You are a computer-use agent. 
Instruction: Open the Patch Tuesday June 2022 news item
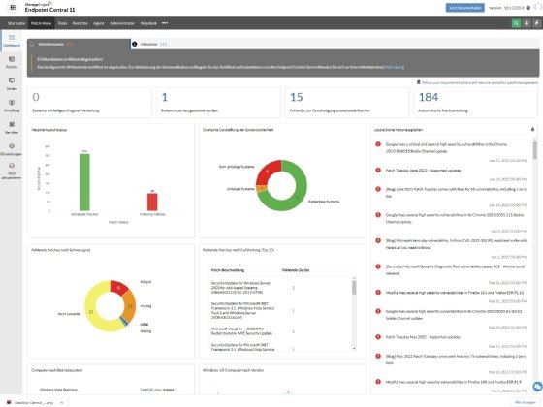click(x=423, y=171)
